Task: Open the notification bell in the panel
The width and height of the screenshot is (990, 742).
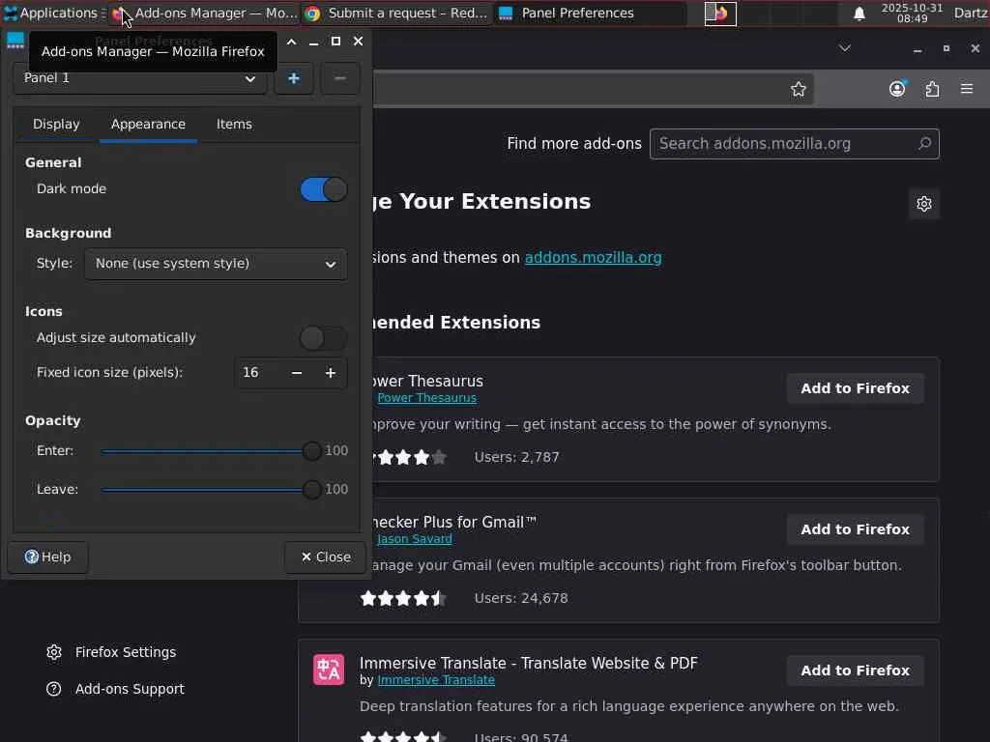Action: coord(859,14)
